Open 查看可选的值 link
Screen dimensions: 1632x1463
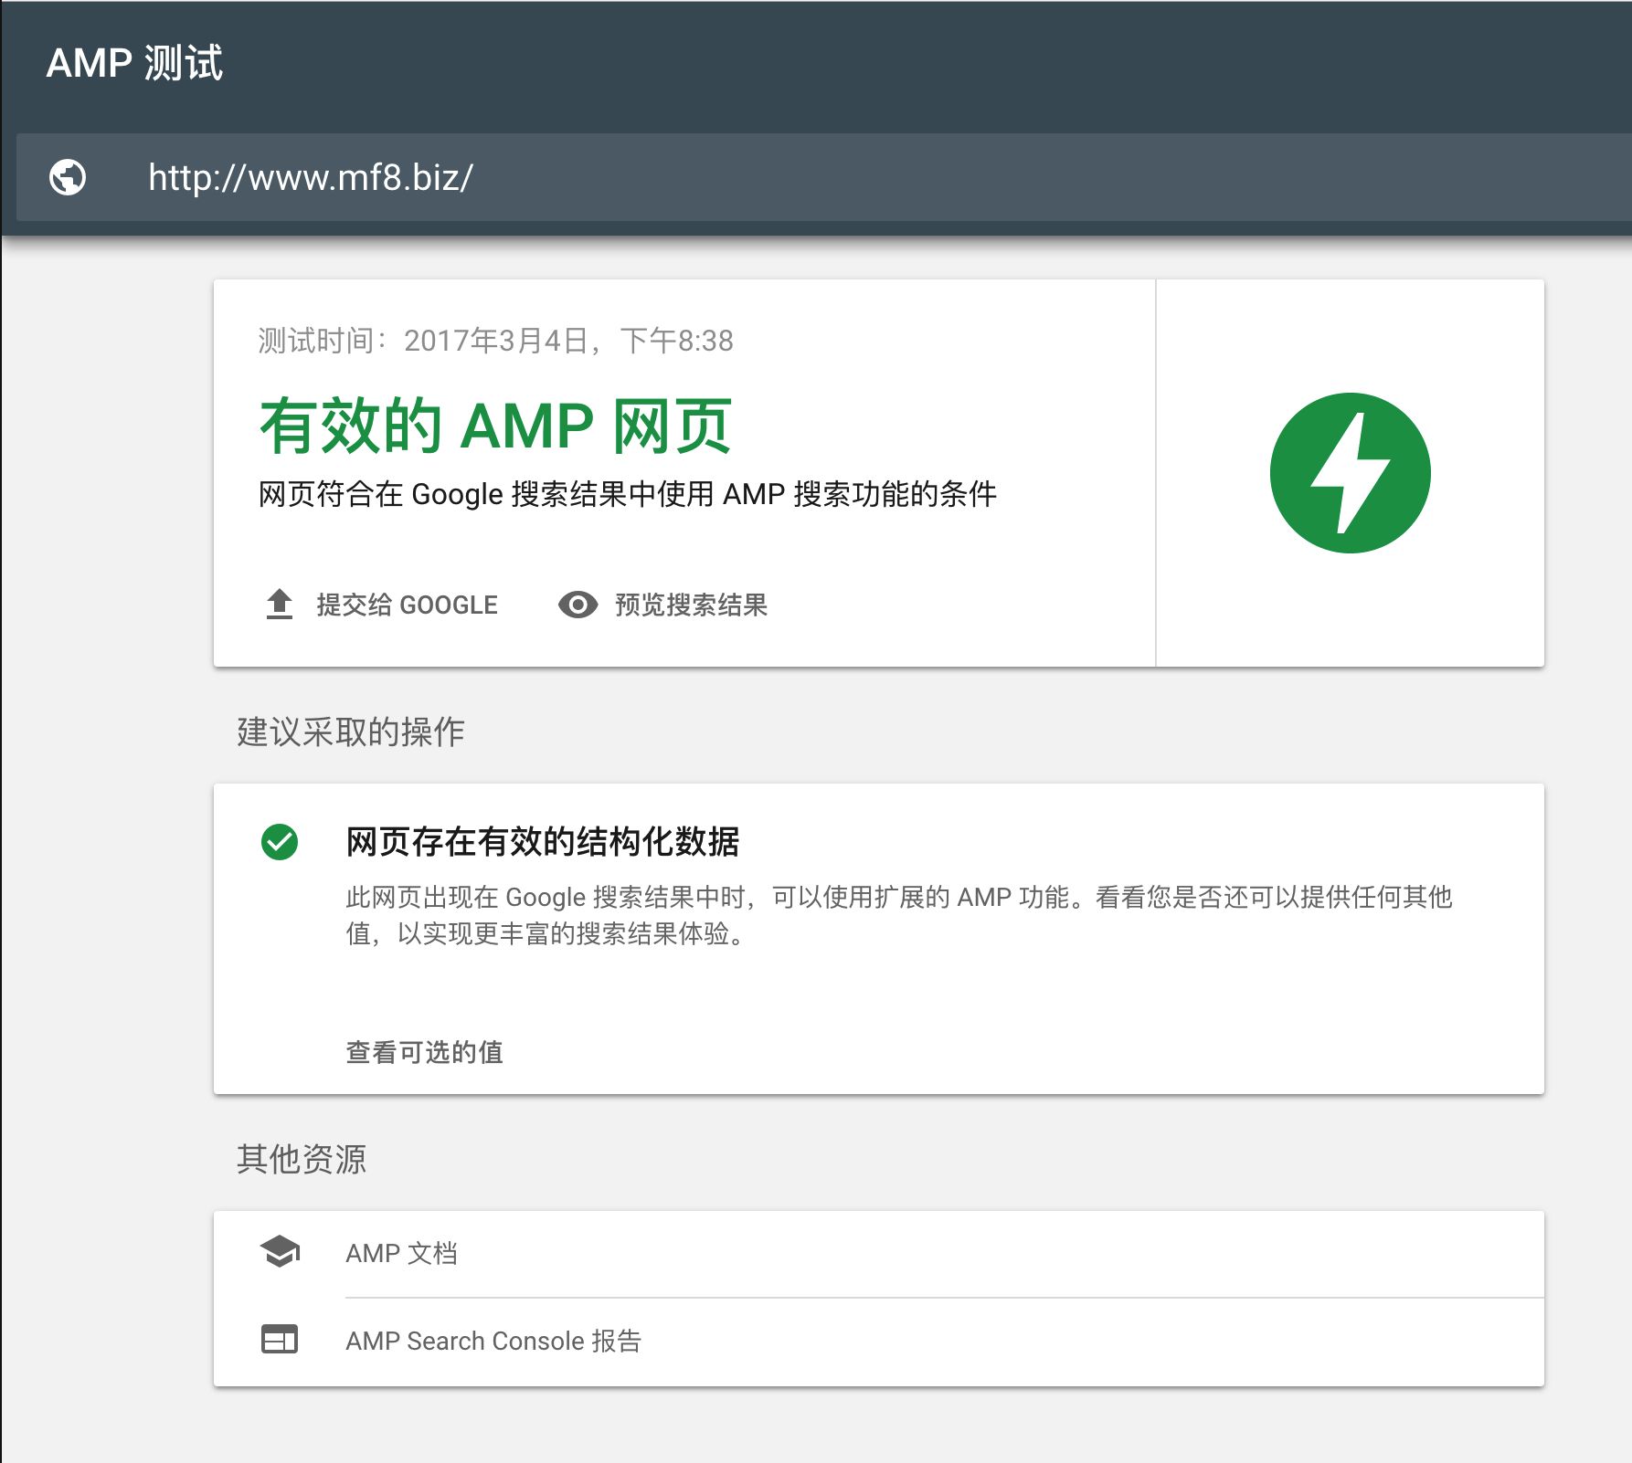[x=424, y=1052]
